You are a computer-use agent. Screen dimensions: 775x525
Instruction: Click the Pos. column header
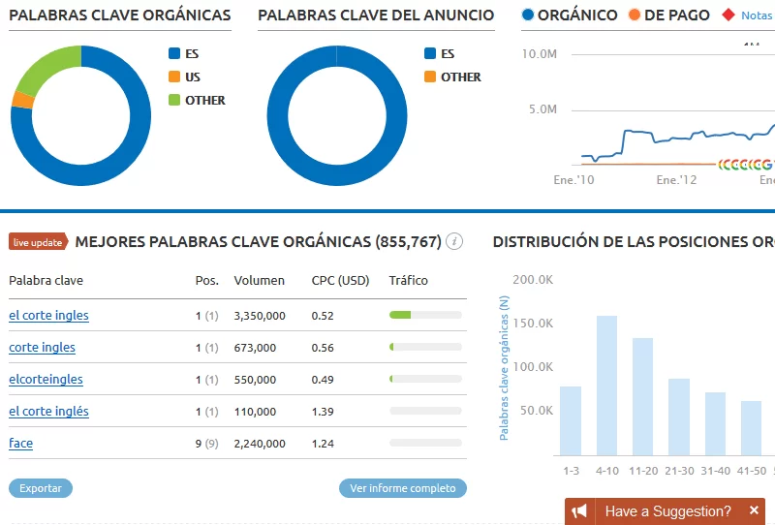coord(206,280)
